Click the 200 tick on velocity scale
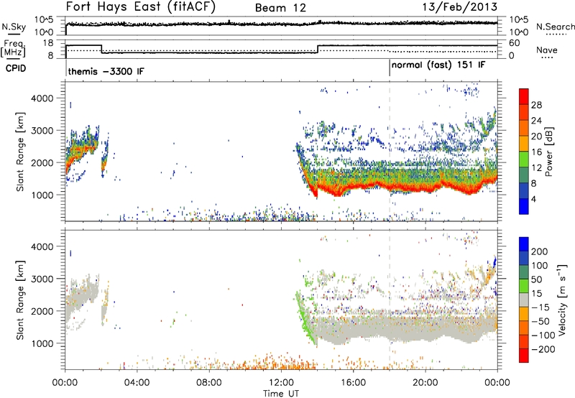575x398 pixels. pos(540,251)
